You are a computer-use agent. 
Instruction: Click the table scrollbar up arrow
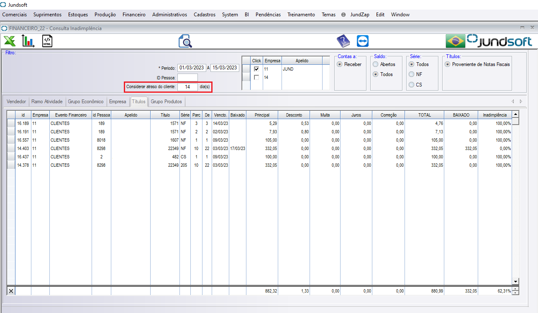[515, 114]
